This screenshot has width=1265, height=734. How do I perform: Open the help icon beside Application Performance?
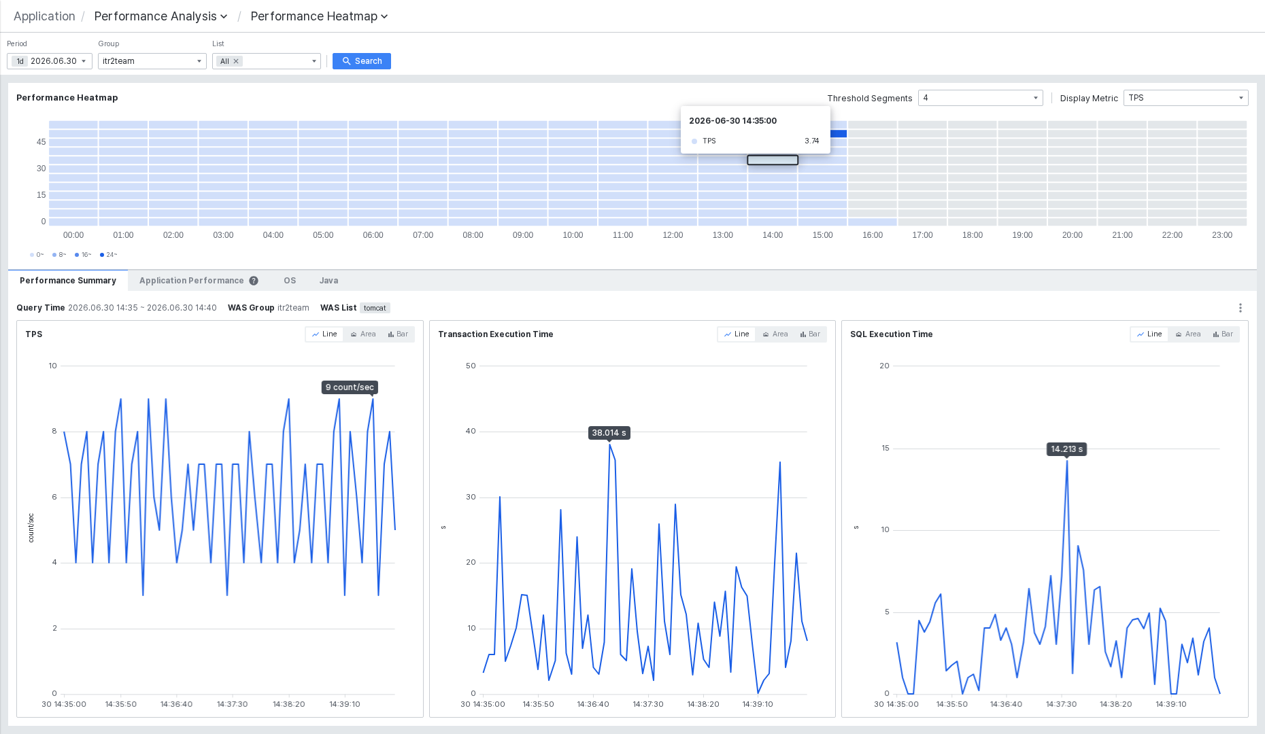[x=254, y=281]
